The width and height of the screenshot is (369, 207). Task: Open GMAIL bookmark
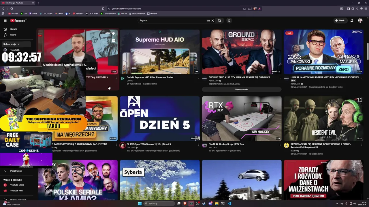pos(59,14)
